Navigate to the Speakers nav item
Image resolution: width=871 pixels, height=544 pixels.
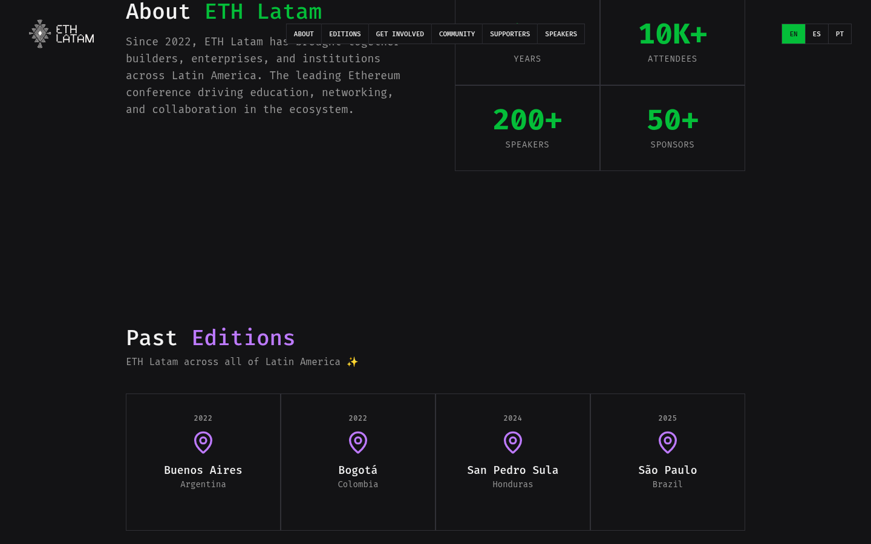tap(561, 34)
